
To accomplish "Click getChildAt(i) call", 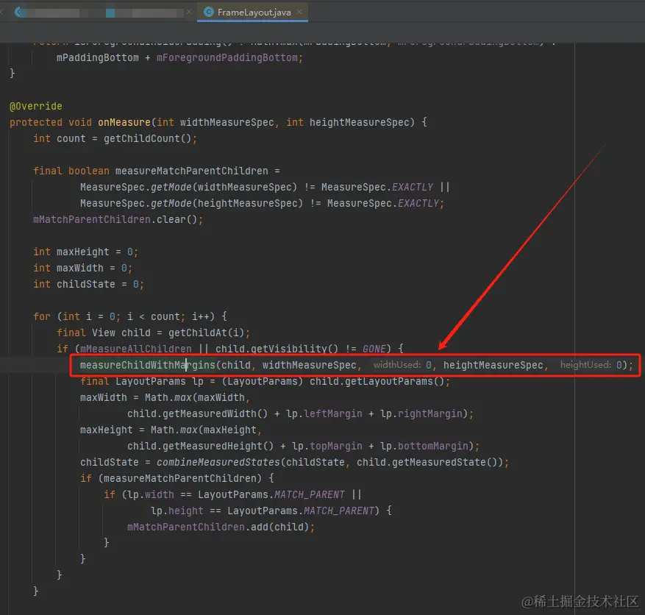I will [x=206, y=333].
